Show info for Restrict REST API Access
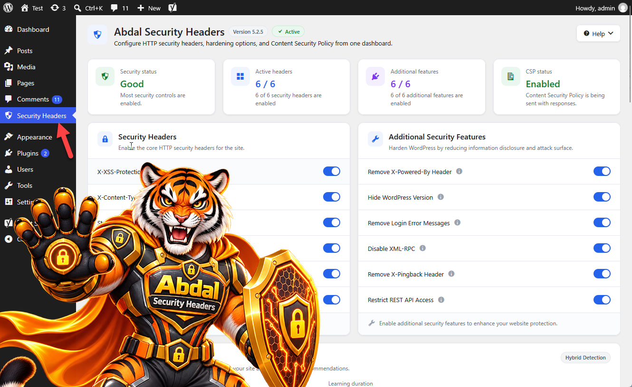The width and height of the screenshot is (632, 387). (441, 299)
